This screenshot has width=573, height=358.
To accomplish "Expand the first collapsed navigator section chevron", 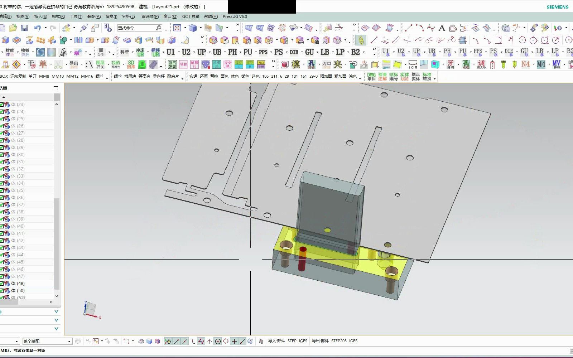I will coord(56,312).
